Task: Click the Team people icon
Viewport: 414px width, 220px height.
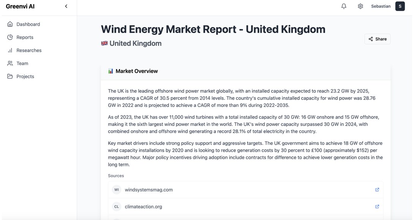Action: 10,63
